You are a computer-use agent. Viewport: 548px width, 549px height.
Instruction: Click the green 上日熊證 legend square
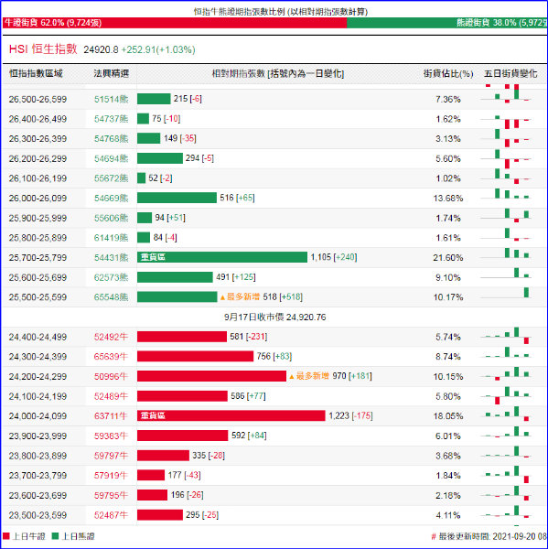[55, 536]
